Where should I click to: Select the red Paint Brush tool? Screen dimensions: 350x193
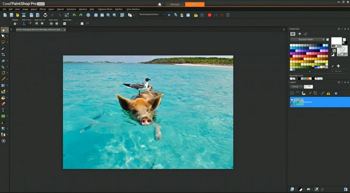point(3,79)
